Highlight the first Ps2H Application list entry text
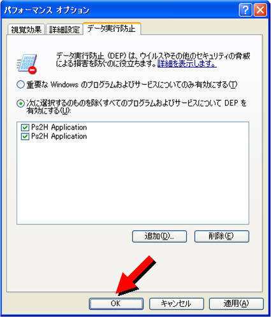This screenshot has height=317, width=271. tap(59, 128)
